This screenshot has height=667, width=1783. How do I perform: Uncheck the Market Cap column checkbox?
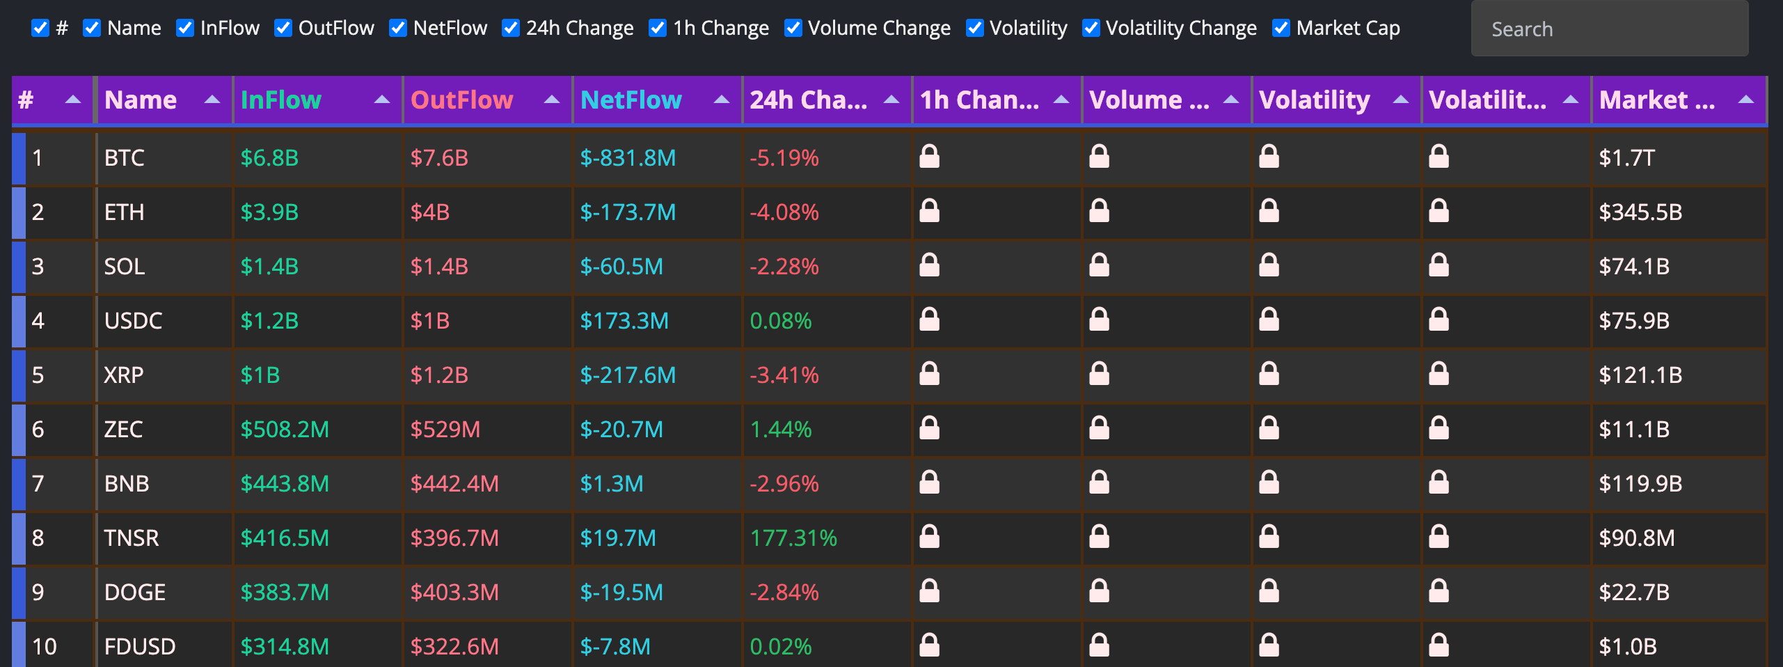1281,28
